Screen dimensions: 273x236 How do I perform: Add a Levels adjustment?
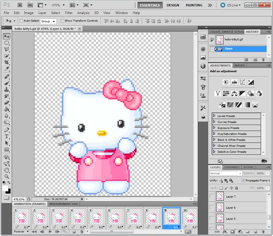pyautogui.click(x=234, y=82)
